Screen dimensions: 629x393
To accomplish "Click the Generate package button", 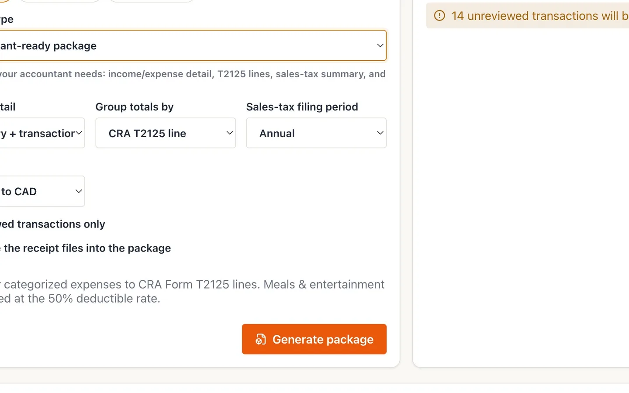I will (x=314, y=339).
